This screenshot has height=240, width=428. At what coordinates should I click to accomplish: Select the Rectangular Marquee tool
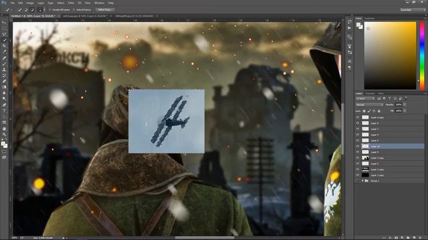(4, 28)
